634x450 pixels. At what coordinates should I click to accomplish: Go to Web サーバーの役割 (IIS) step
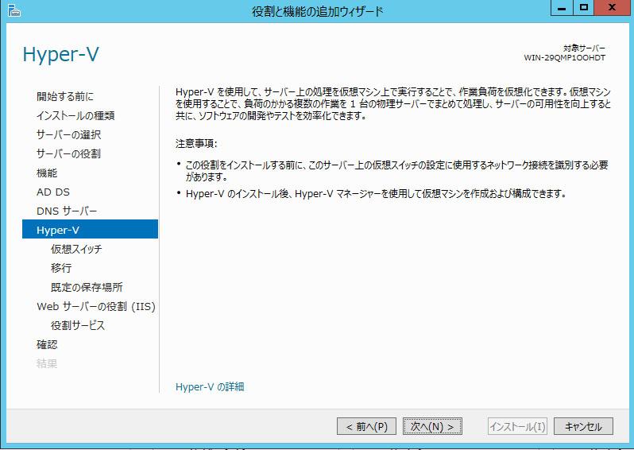pyautogui.click(x=96, y=306)
